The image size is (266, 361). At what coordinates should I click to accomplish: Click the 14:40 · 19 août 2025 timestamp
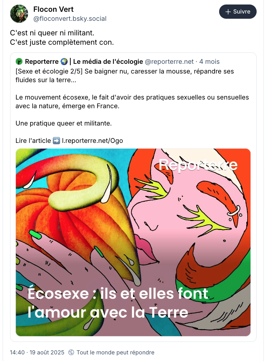point(37,352)
